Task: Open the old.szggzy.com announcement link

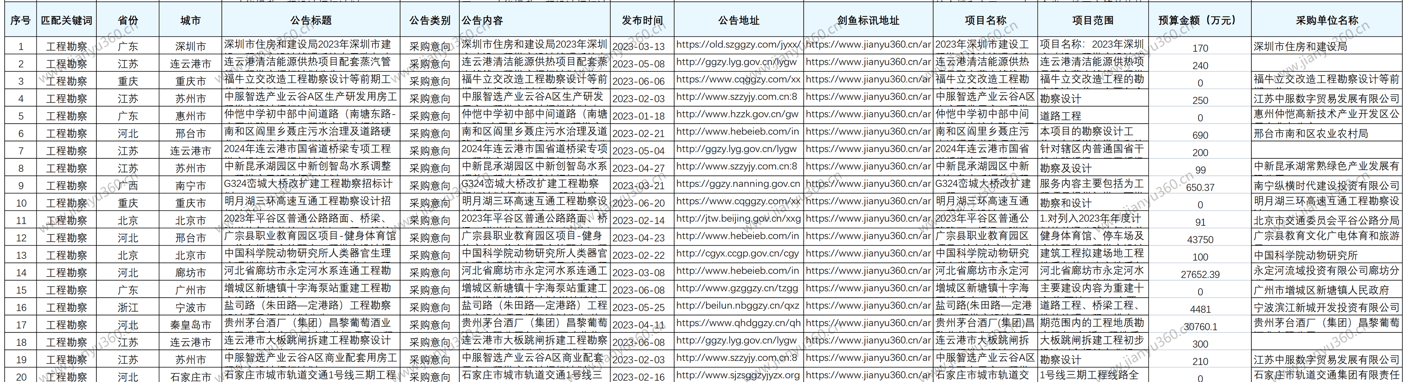Action: pos(738,45)
